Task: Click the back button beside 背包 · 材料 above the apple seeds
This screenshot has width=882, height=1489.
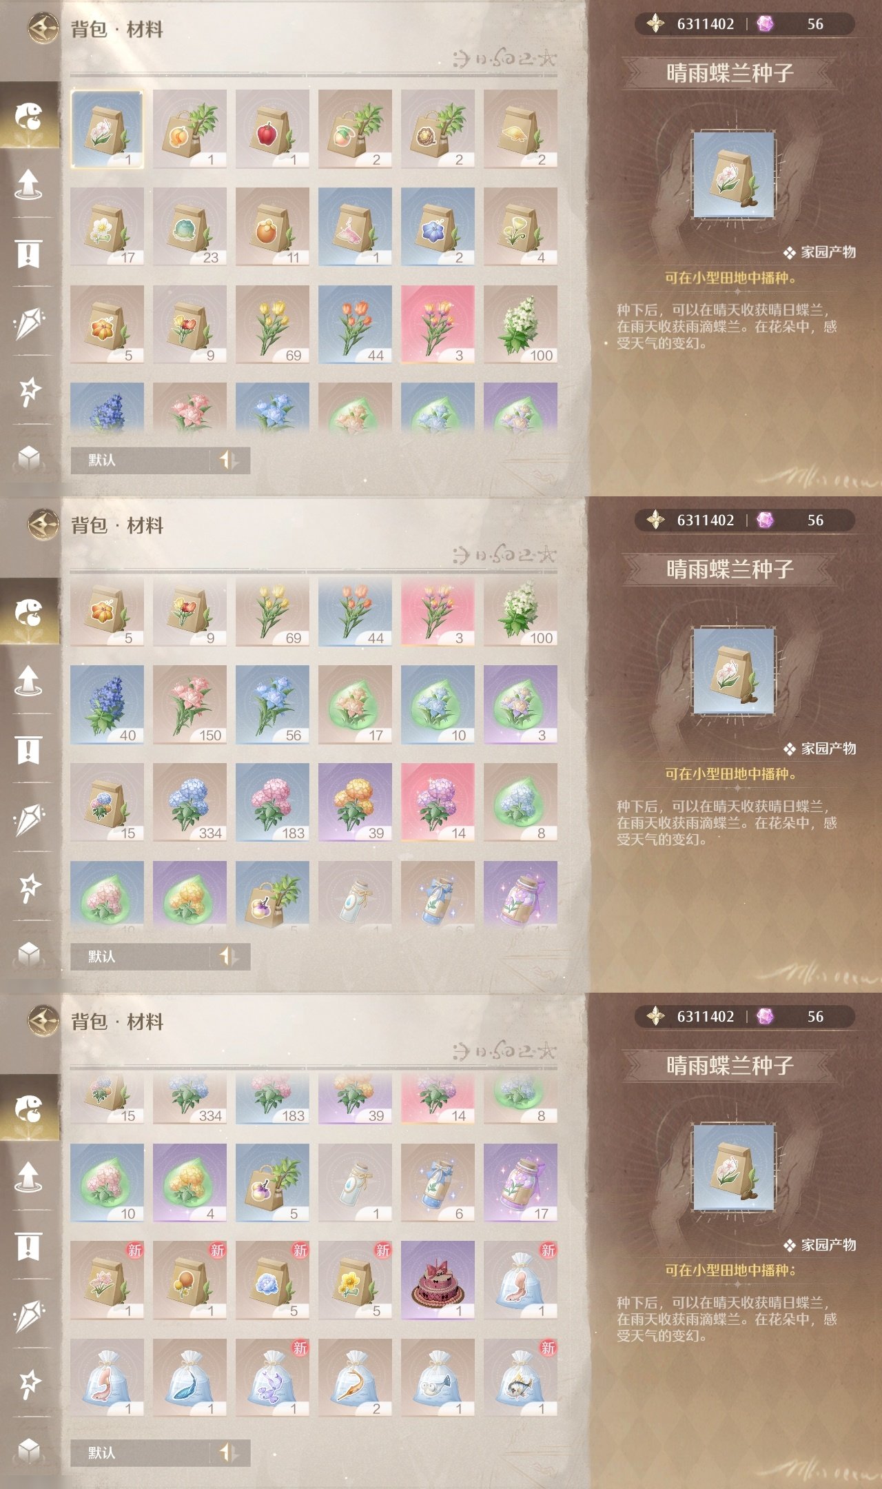Action: click(x=43, y=29)
